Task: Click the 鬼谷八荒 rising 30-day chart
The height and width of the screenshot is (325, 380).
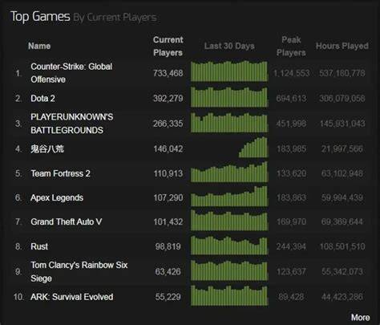Action: coord(253,147)
